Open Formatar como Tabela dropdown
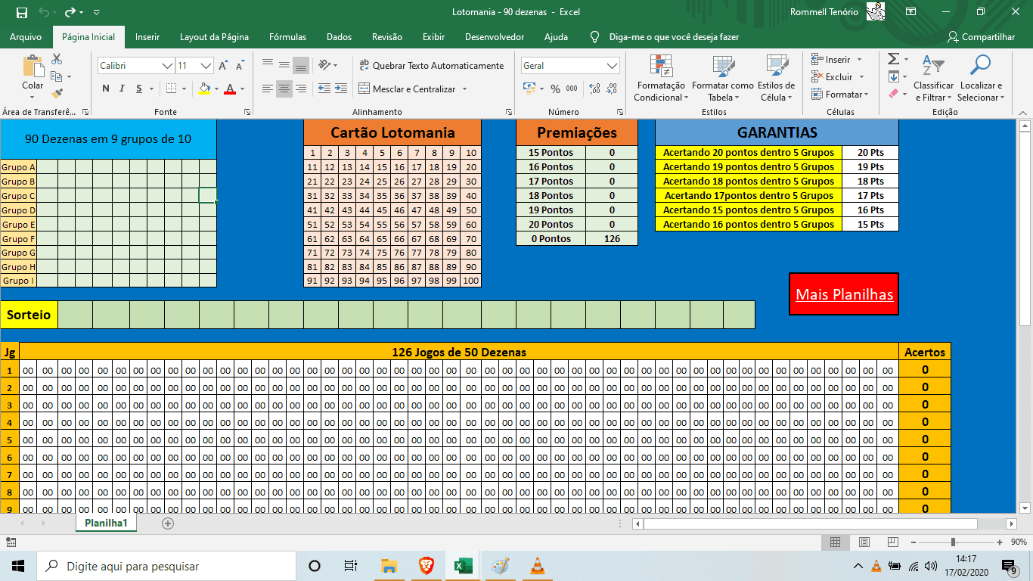The image size is (1033, 581). point(722,78)
